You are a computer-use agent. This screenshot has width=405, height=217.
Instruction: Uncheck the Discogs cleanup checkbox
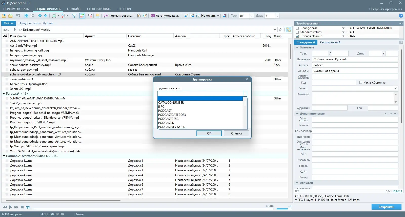tap(297, 36)
